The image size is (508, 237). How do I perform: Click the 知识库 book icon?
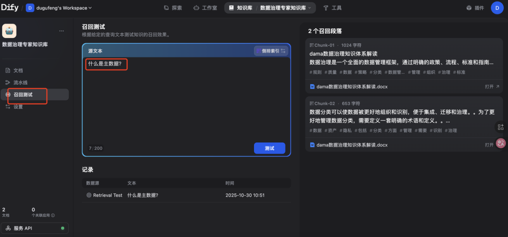click(x=231, y=8)
